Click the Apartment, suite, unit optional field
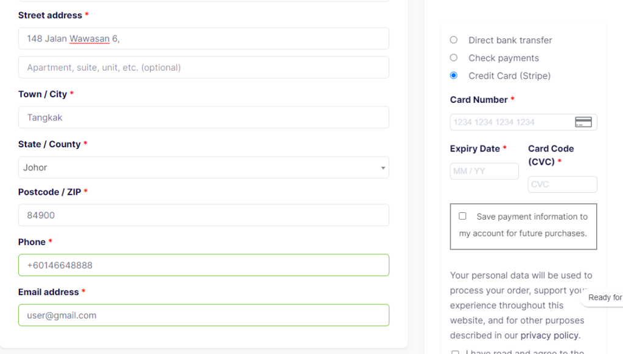The image size is (623, 354). (x=203, y=68)
